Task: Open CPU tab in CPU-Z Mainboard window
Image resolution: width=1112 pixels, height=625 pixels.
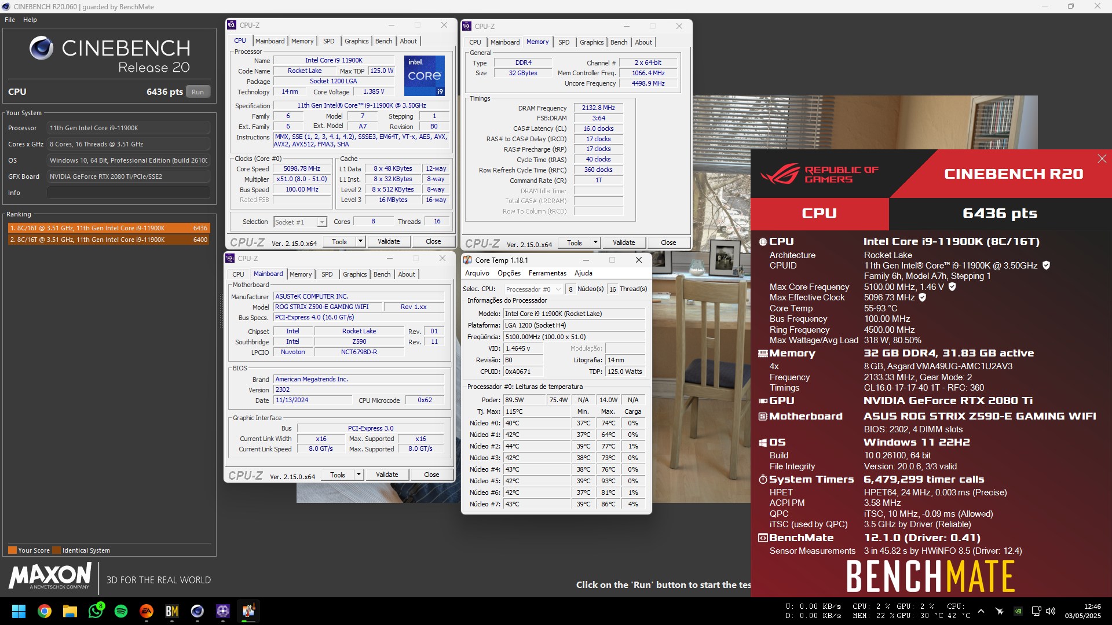Action: click(x=239, y=274)
